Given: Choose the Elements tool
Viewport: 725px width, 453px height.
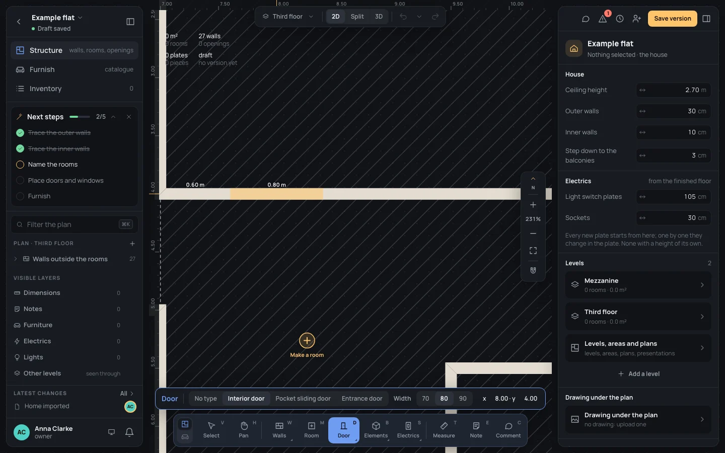Looking at the screenshot, I should click(376, 430).
